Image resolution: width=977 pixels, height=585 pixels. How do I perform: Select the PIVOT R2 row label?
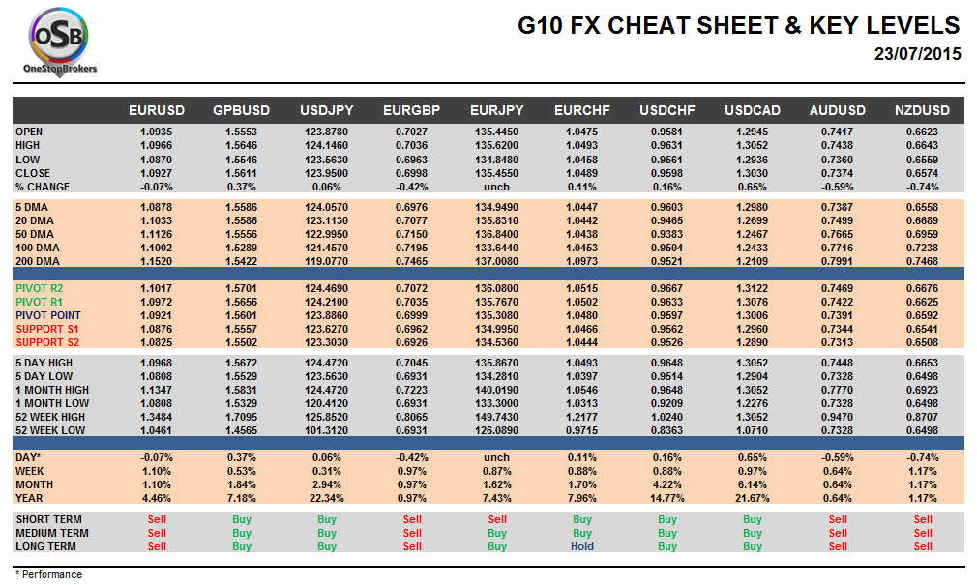pos(39,288)
